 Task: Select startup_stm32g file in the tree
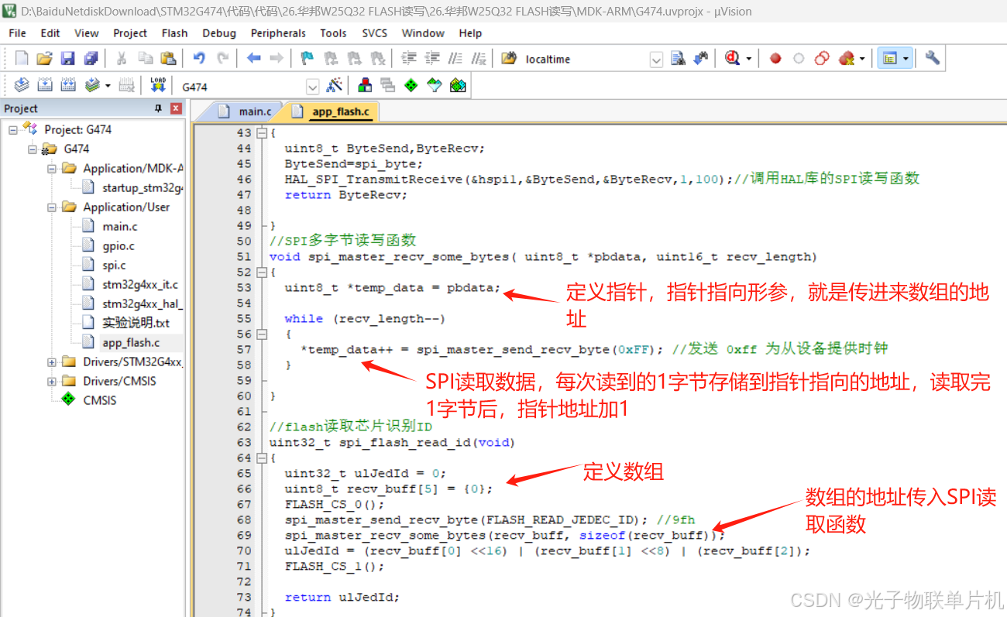142,188
